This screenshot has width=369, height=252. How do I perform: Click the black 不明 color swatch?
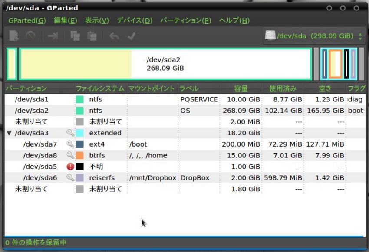(80, 167)
